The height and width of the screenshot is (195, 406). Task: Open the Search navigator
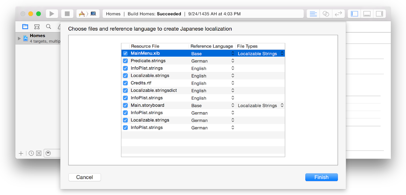[x=48, y=26]
